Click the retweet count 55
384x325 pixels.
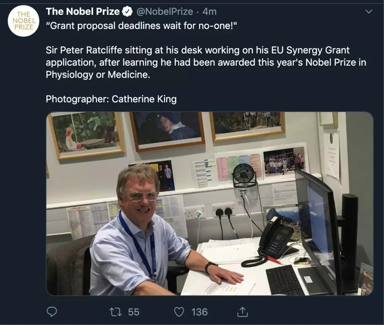(x=133, y=312)
